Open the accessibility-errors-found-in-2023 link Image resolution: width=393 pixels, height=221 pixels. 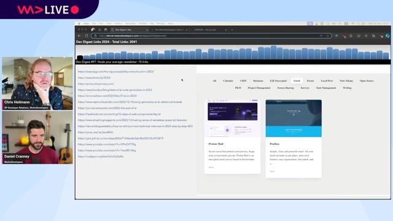click(x=116, y=71)
